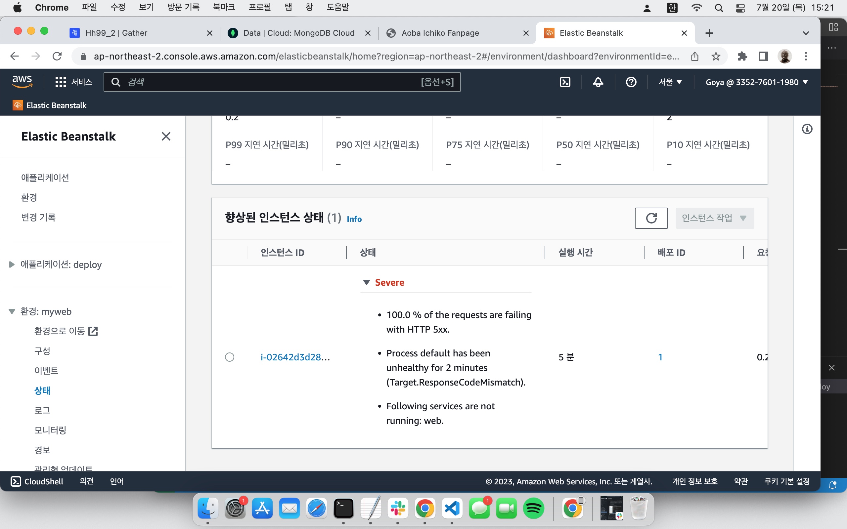Open the 방문 기록 menu in menu bar
847x529 pixels.
pyautogui.click(x=183, y=7)
